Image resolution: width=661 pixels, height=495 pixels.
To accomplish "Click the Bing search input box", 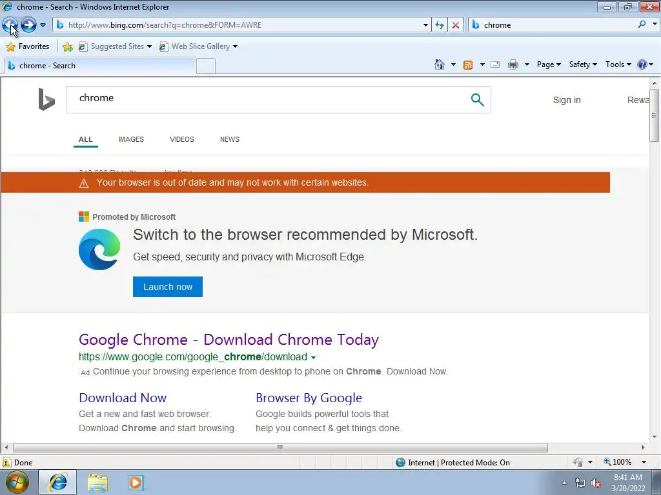I will point(268,100).
